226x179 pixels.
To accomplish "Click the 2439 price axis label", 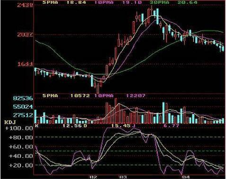I will click(25, 5).
